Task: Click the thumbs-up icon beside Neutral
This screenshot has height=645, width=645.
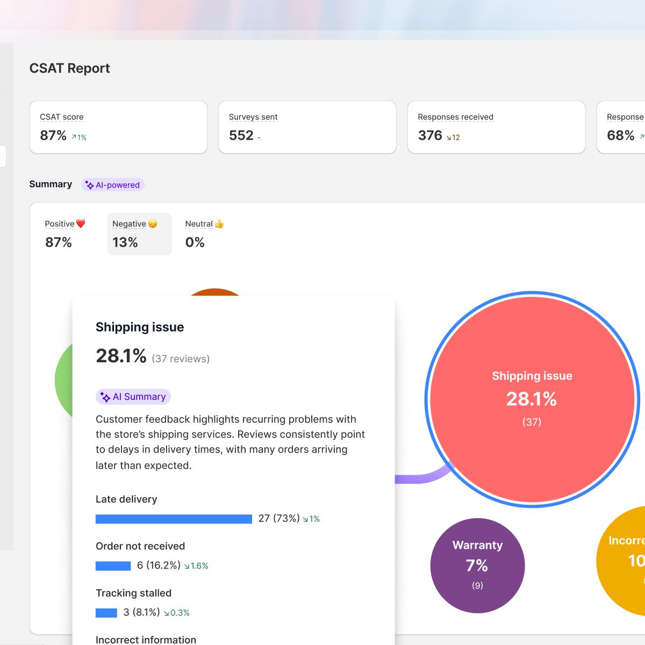Action: (x=219, y=224)
